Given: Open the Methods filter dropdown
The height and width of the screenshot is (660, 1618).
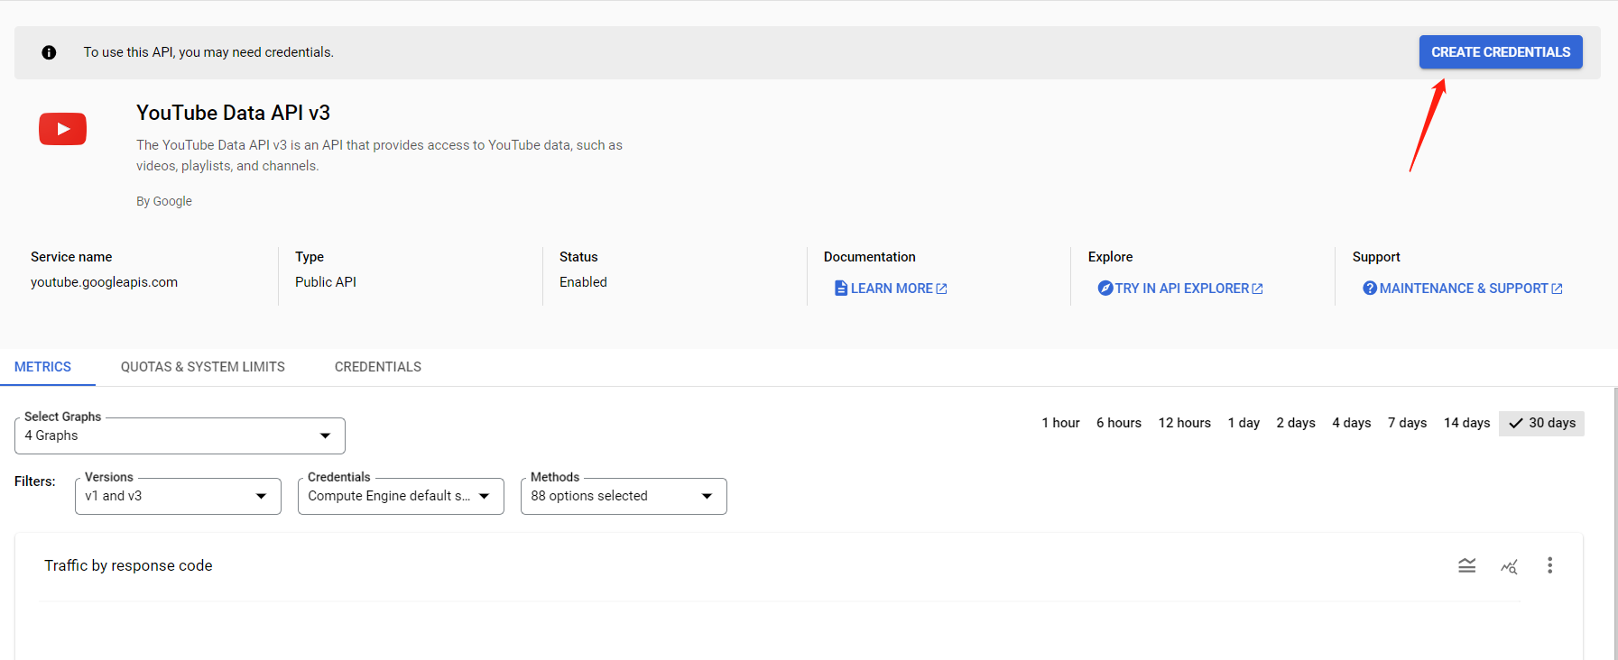Looking at the screenshot, I should 624,496.
